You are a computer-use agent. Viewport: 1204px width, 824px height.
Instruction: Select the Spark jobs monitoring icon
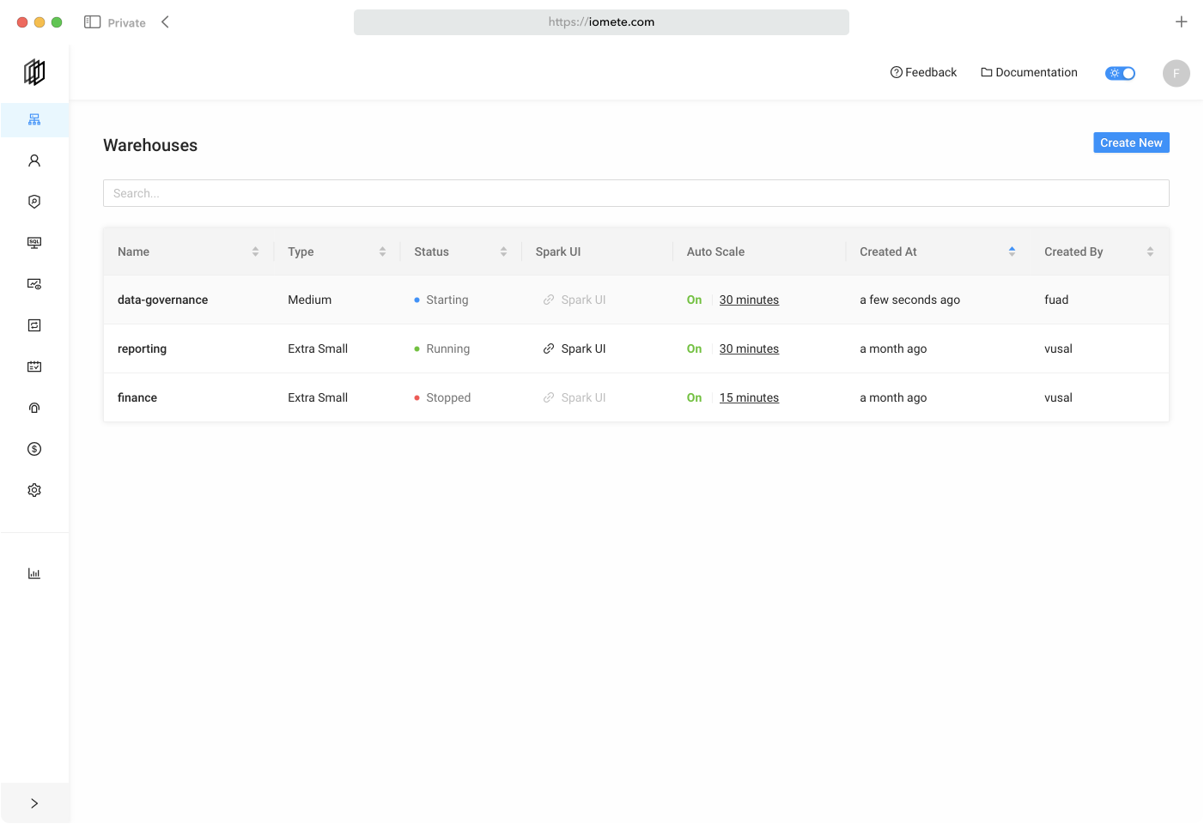[x=34, y=283]
